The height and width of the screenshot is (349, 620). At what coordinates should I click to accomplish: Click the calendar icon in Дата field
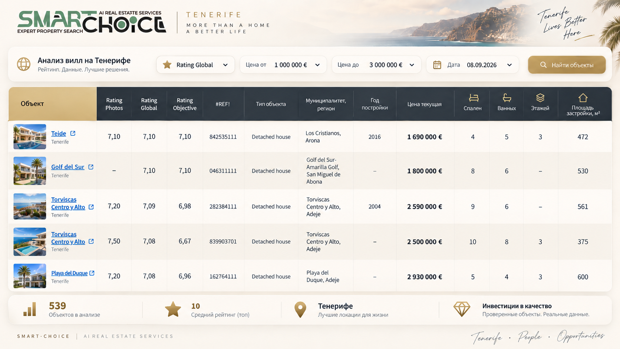[x=437, y=65]
